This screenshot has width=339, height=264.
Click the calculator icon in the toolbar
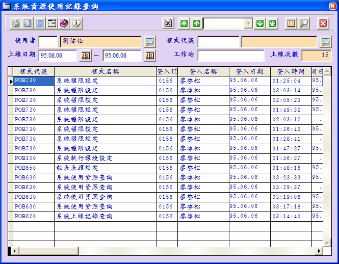(40, 23)
